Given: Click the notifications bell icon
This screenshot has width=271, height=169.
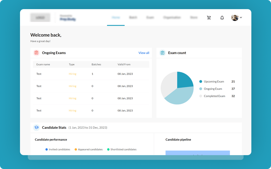Looking at the screenshot, I should tap(222, 18).
